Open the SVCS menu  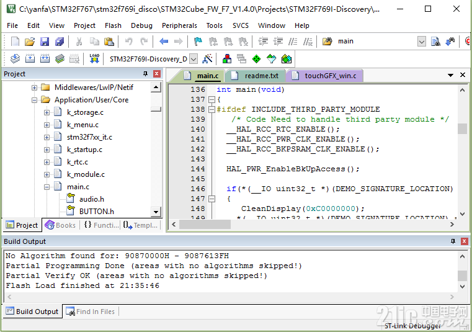[x=241, y=25]
